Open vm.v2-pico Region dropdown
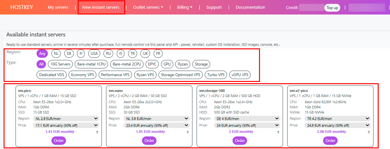390x149 pixels. (x=338, y=119)
